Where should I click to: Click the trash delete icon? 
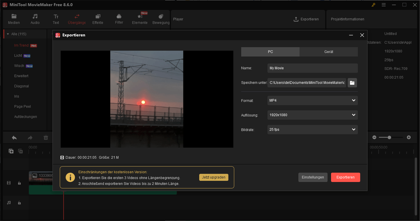pyautogui.click(x=46, y=137)
